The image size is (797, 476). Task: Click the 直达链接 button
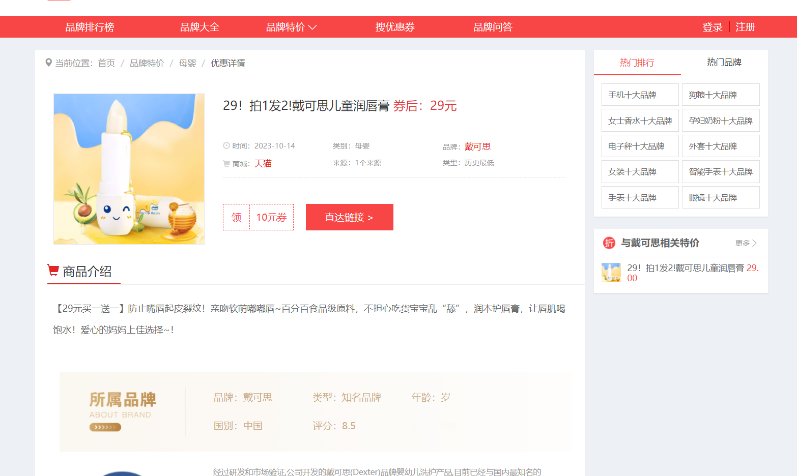(349, 217)
